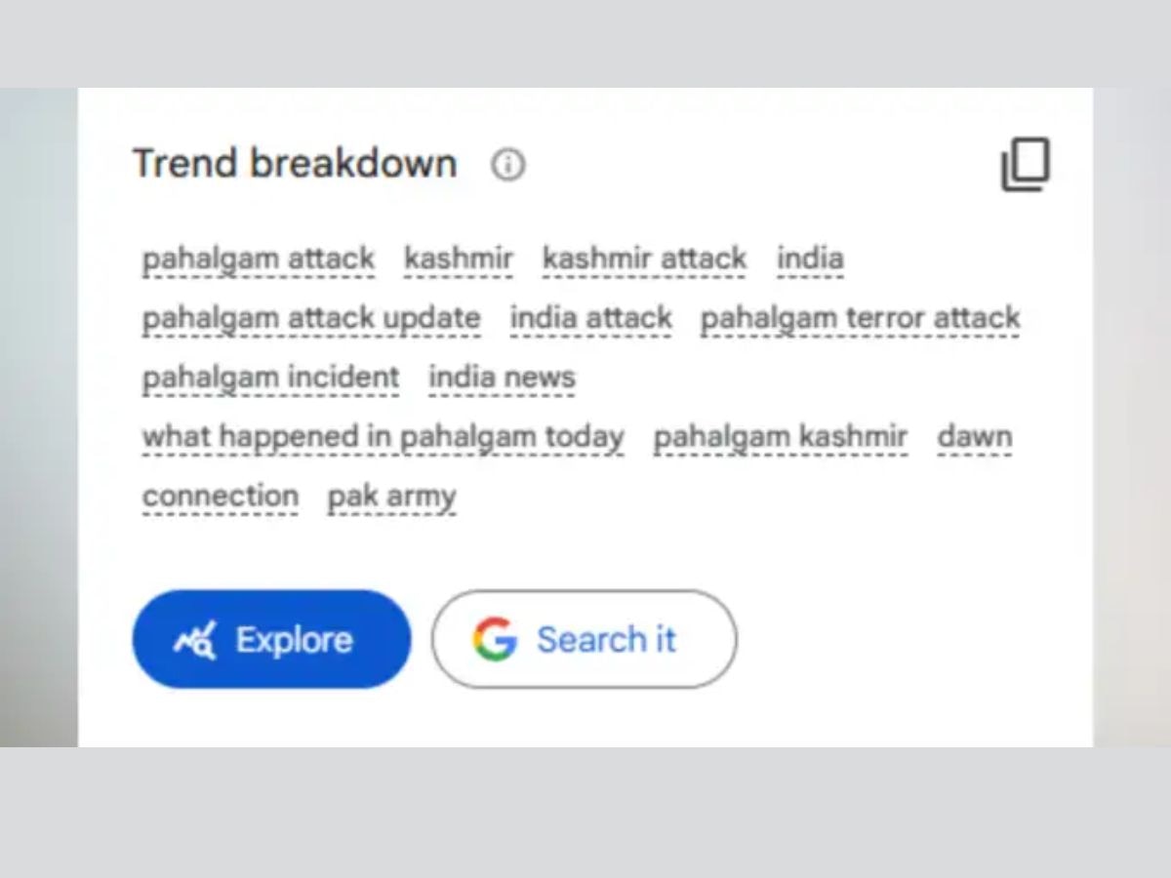Open the 'pahalgam attack' trend term
Viewport: 1171px width, 878px height.
[259, 259]
